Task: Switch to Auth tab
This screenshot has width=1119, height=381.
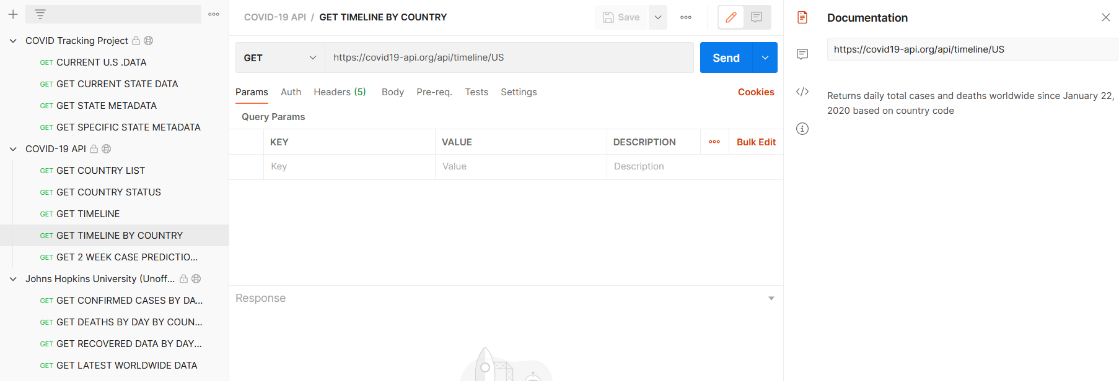Action: (x=291, y=92)
